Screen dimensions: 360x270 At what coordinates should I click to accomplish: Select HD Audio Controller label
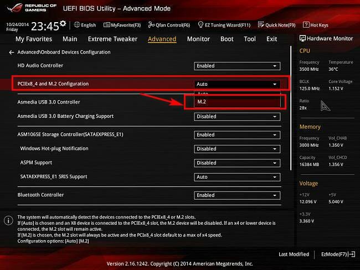40,65
